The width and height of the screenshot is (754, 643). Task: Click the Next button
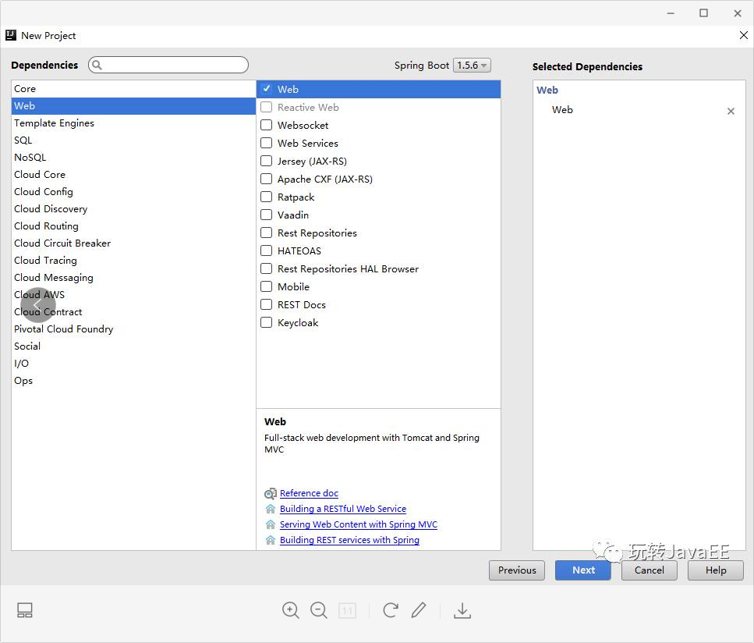[x=583, y=570]
